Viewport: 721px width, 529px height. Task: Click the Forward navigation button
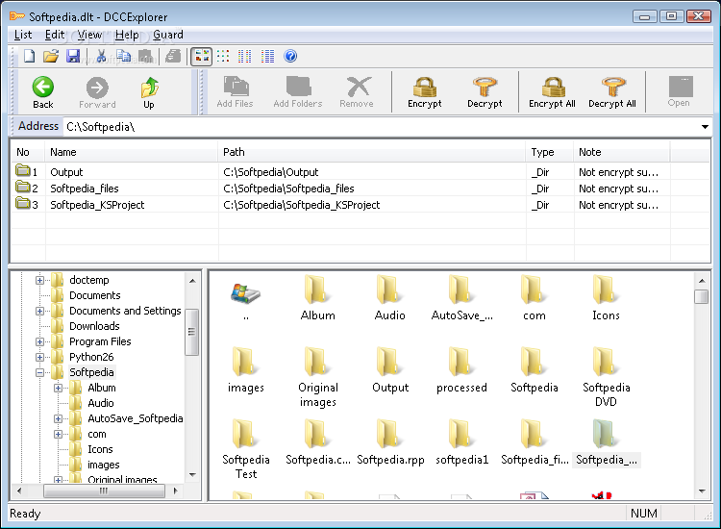pyautogui.click(x=97, y=92)
